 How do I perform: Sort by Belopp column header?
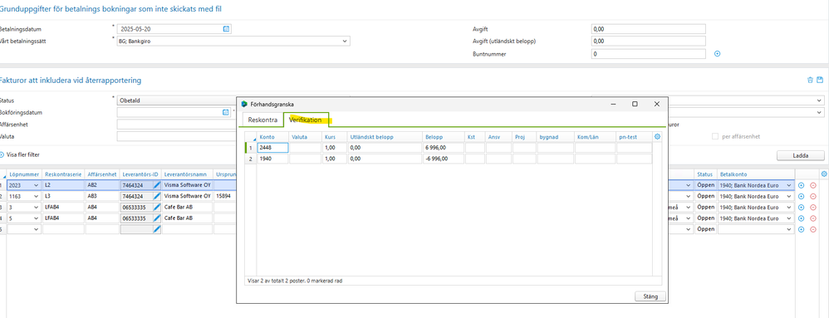(444, 137)
